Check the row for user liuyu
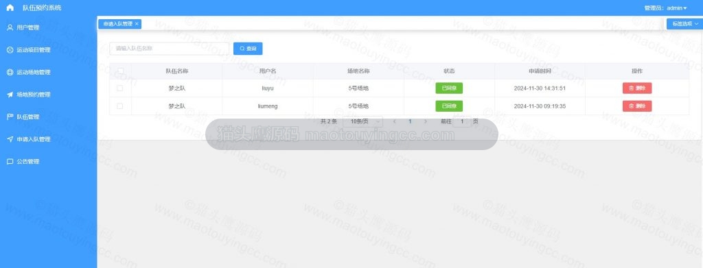 119,88
